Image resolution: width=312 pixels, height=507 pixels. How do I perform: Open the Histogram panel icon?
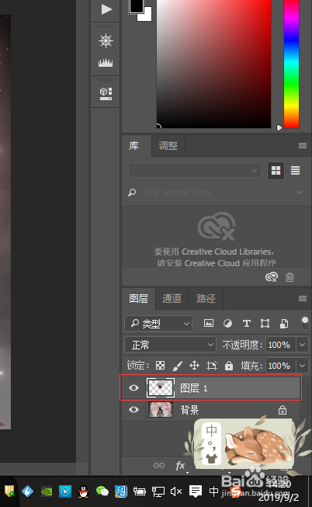click(106, 62)
